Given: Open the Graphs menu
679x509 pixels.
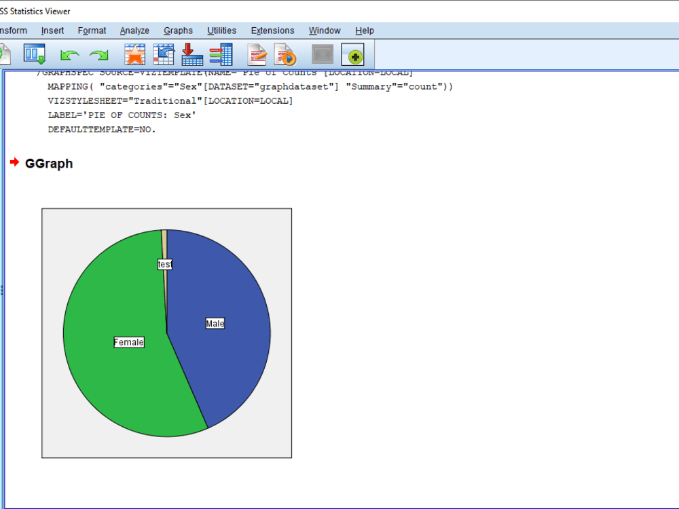Looking at the screenshot, I should click(178, 31).
